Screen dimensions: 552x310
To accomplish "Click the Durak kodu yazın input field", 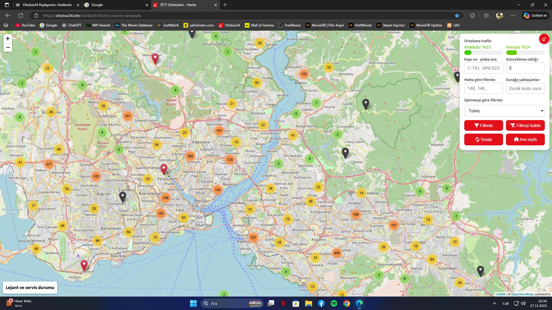I will 525,88.
